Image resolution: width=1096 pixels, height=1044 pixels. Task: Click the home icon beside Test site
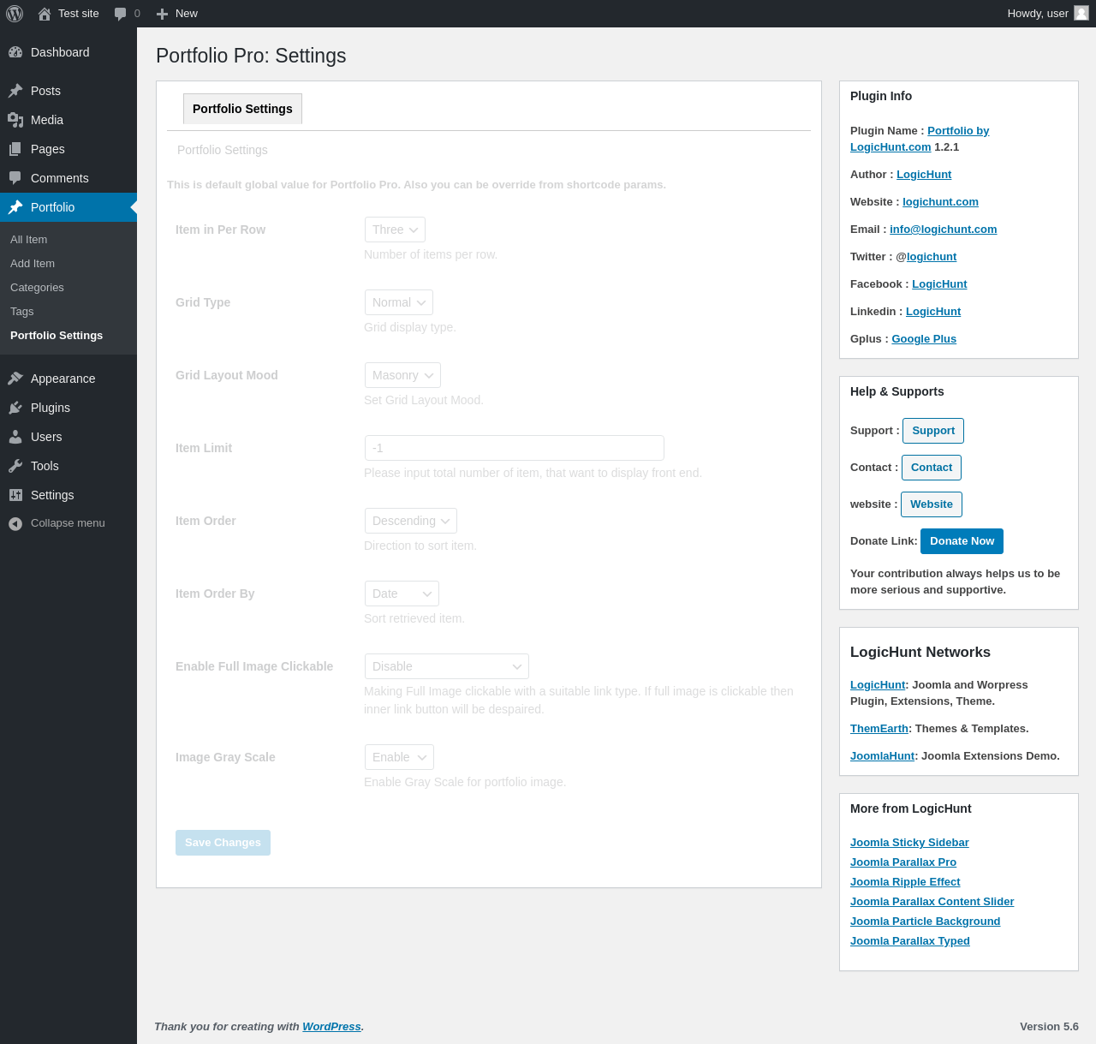(x=45, y=14)
